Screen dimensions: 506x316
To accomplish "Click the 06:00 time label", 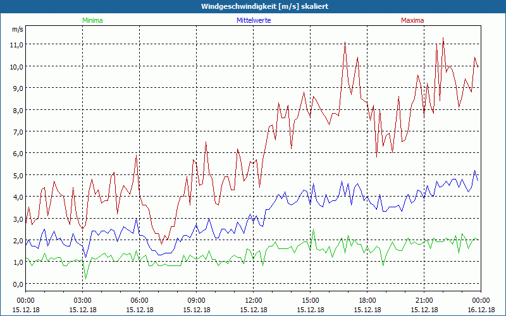I will pyautogui.click(x=139, y=301).
